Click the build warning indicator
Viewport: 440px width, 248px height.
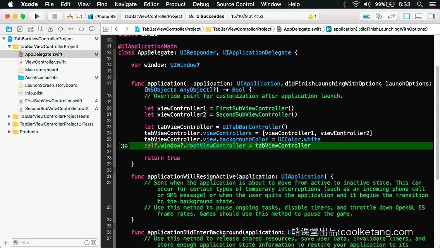(x=312, y=16)
